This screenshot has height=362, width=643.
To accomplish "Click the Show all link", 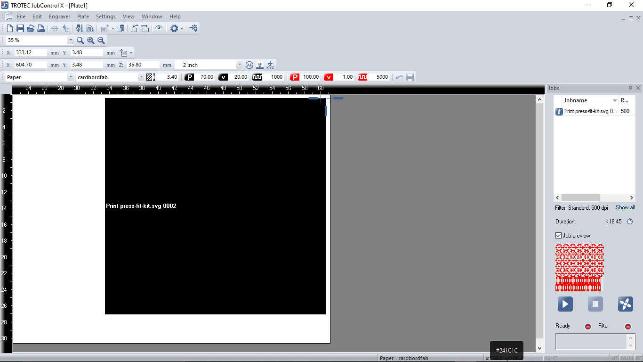I will 625,207.
